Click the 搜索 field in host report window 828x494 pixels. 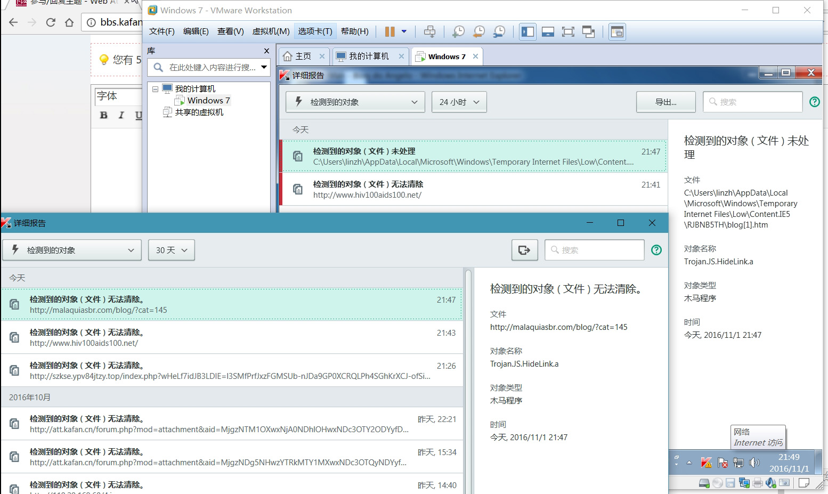click(595, 250)
